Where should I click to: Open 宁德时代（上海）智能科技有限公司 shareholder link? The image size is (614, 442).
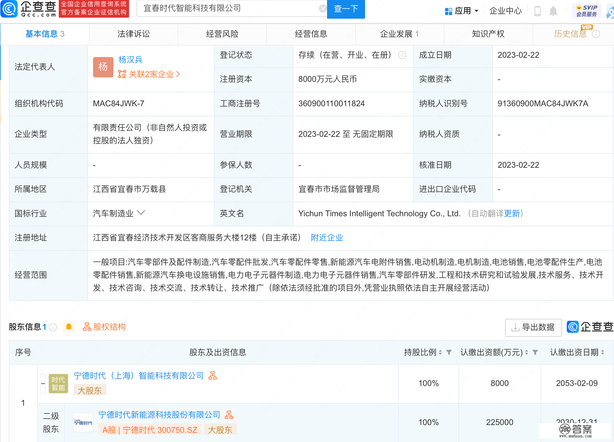(139, 376)
